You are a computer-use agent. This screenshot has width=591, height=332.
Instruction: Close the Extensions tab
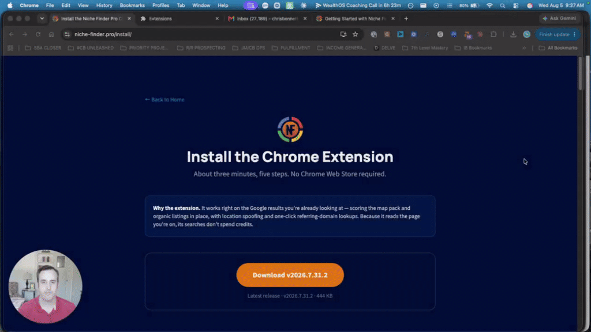click(217, 18)
